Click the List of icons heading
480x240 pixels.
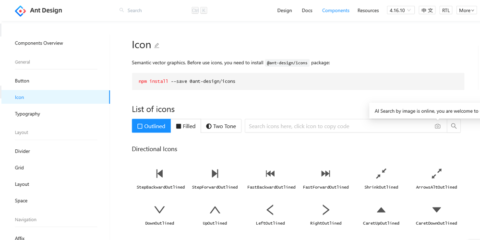tap(153, 109)
